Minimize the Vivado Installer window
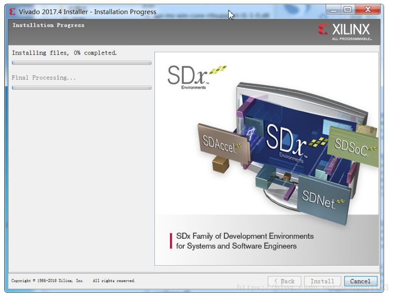The width and height of the screenshot is (394, 297). tap(333, 10)
